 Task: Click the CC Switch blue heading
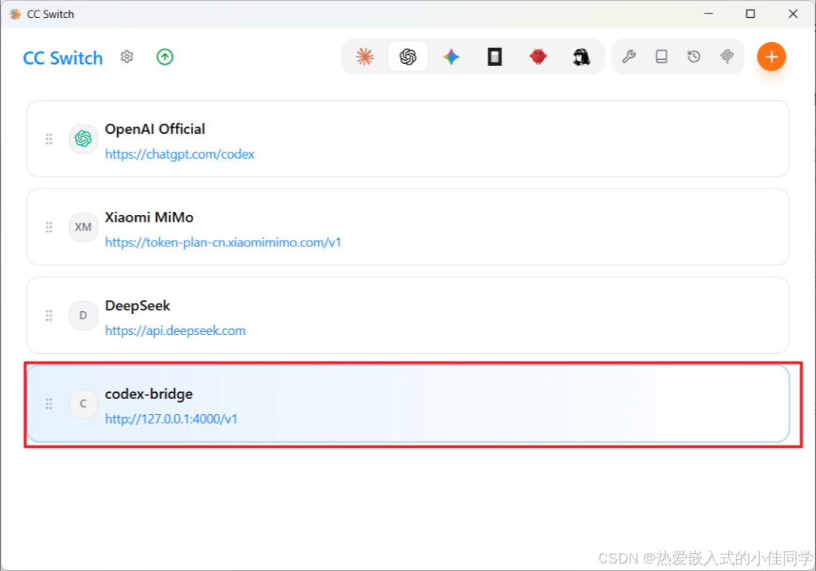click(63, 58)
